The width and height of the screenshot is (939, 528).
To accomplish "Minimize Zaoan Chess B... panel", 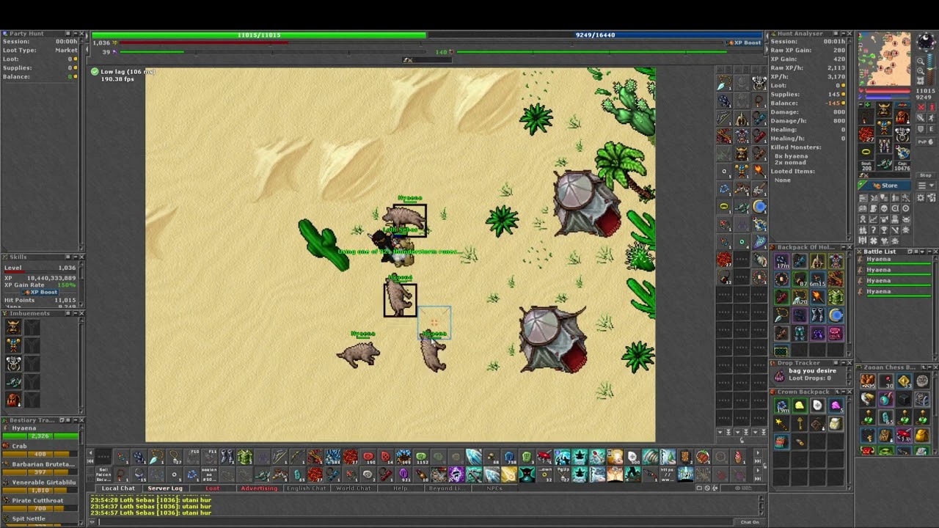I will tap(929, 367).
